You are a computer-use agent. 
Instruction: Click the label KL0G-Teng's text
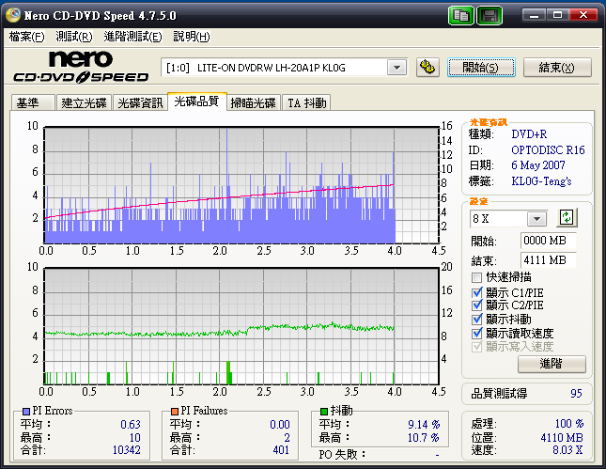[x=541, y=181]
